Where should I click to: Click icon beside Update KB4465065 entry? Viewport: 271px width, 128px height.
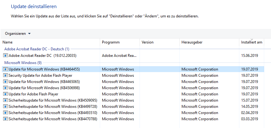click(x=5, y=82)
